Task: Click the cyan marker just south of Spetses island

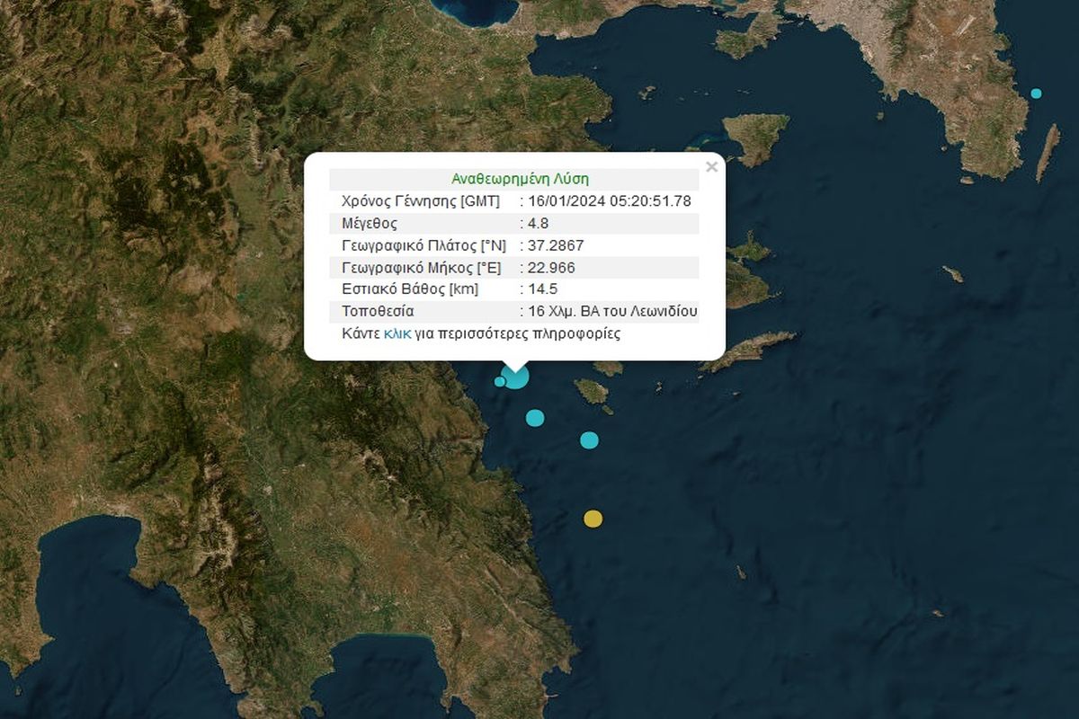Action: pyautogui.click(x=589, y=439)
